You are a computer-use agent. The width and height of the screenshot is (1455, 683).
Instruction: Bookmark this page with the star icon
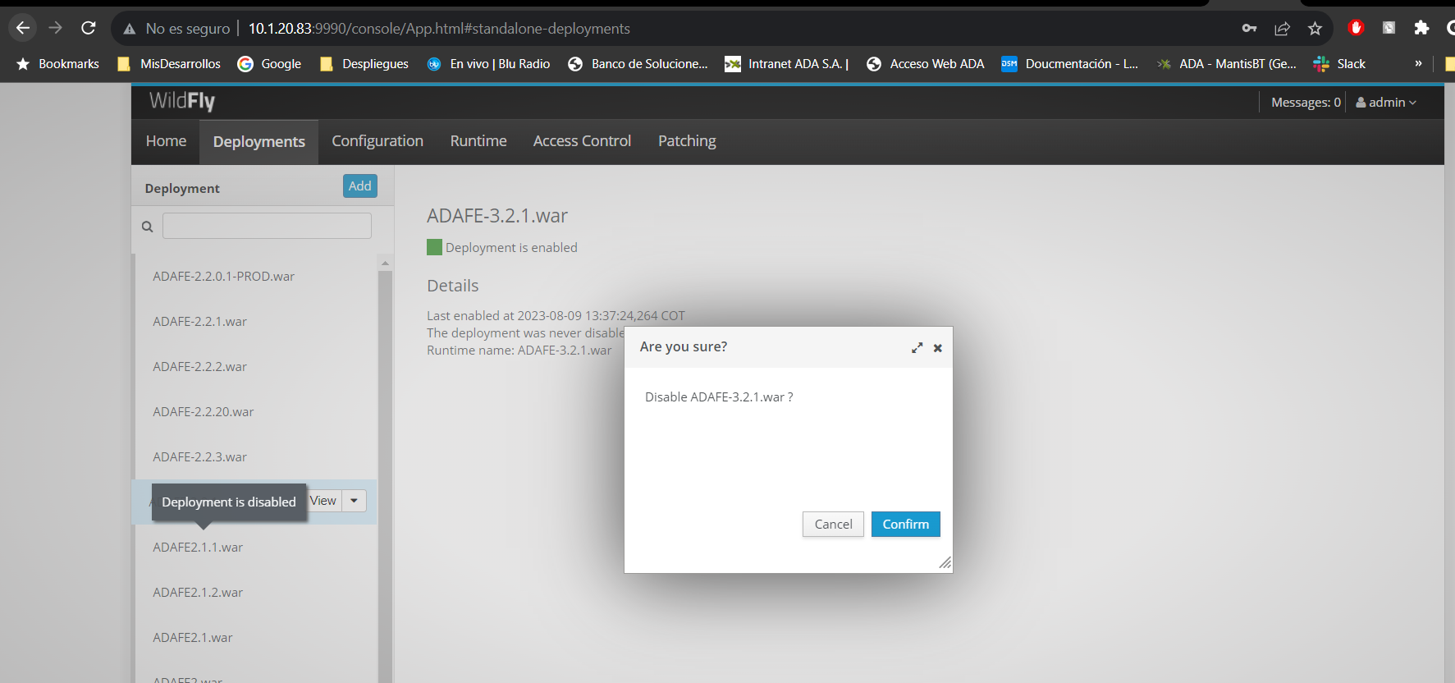coord(1315,29)
